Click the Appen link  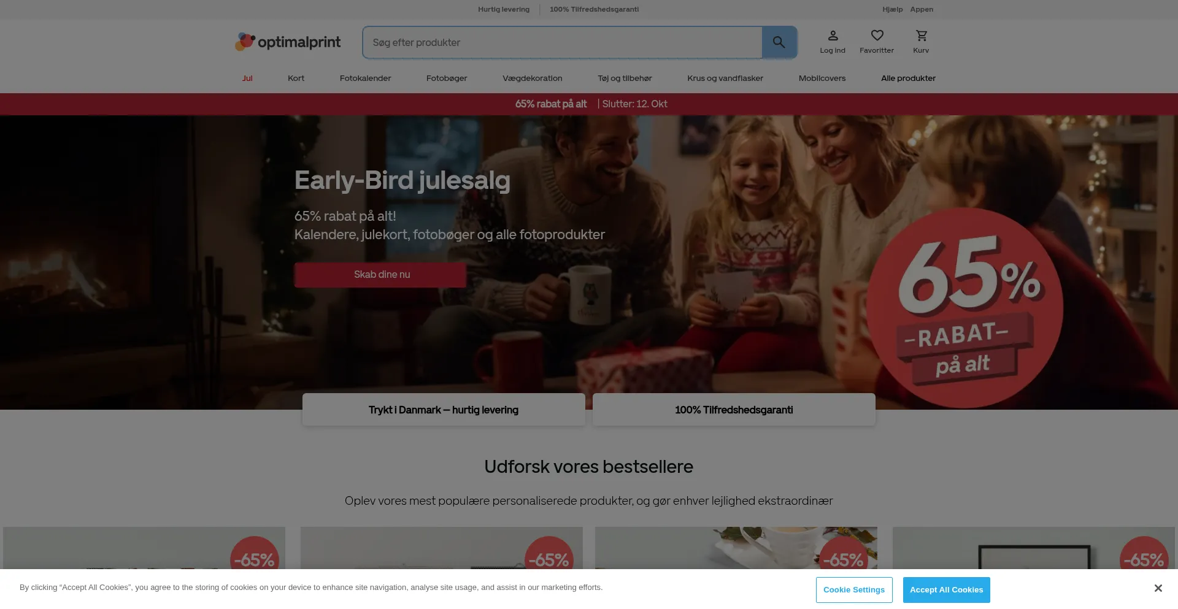coord(922,9)
